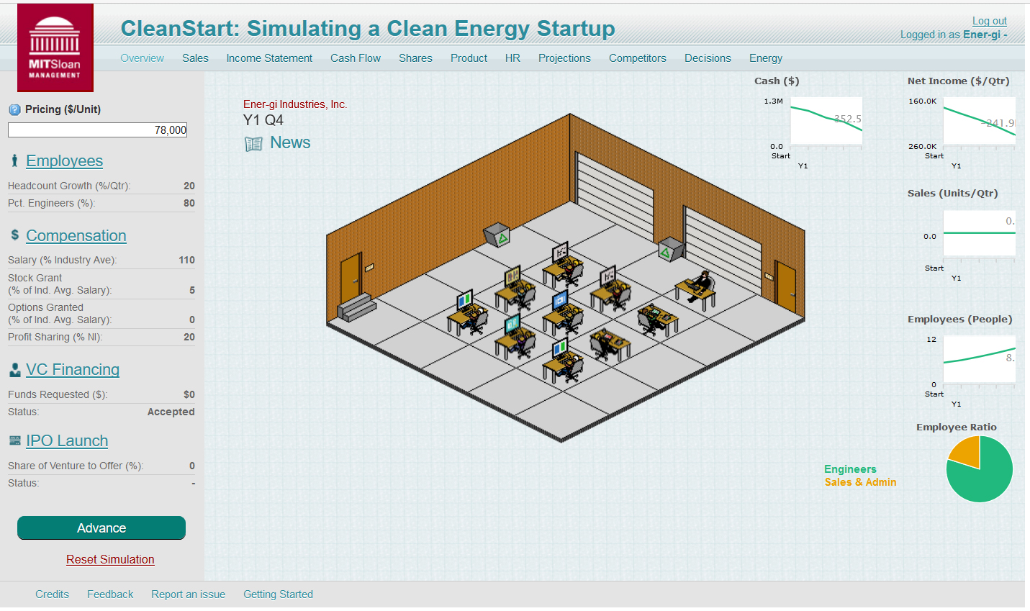Click the IPO Launch calculator icon
This screenshot has height=611, width=1030.
(x=13, y=440)
